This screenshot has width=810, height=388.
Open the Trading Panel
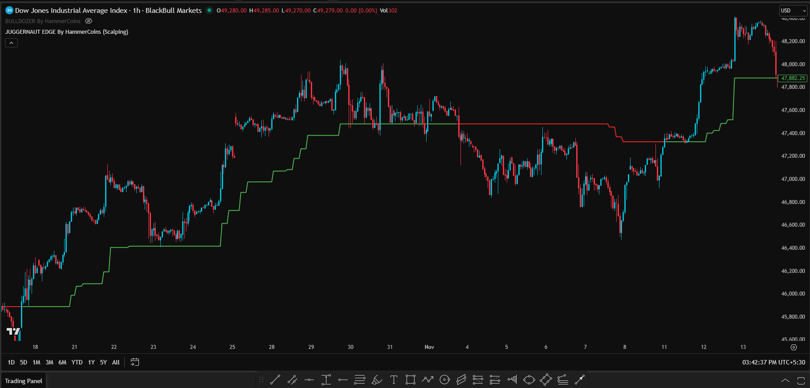[x=24, y=381]
